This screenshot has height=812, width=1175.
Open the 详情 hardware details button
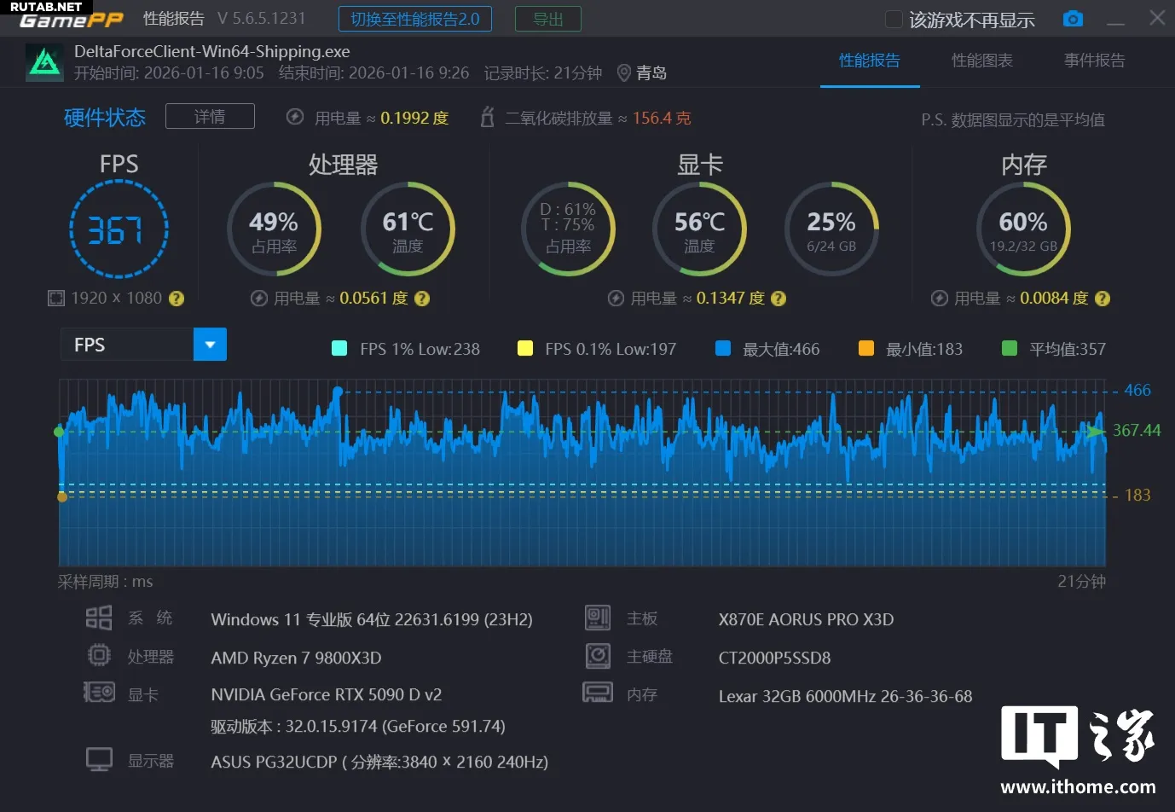(x=210, y=116)
